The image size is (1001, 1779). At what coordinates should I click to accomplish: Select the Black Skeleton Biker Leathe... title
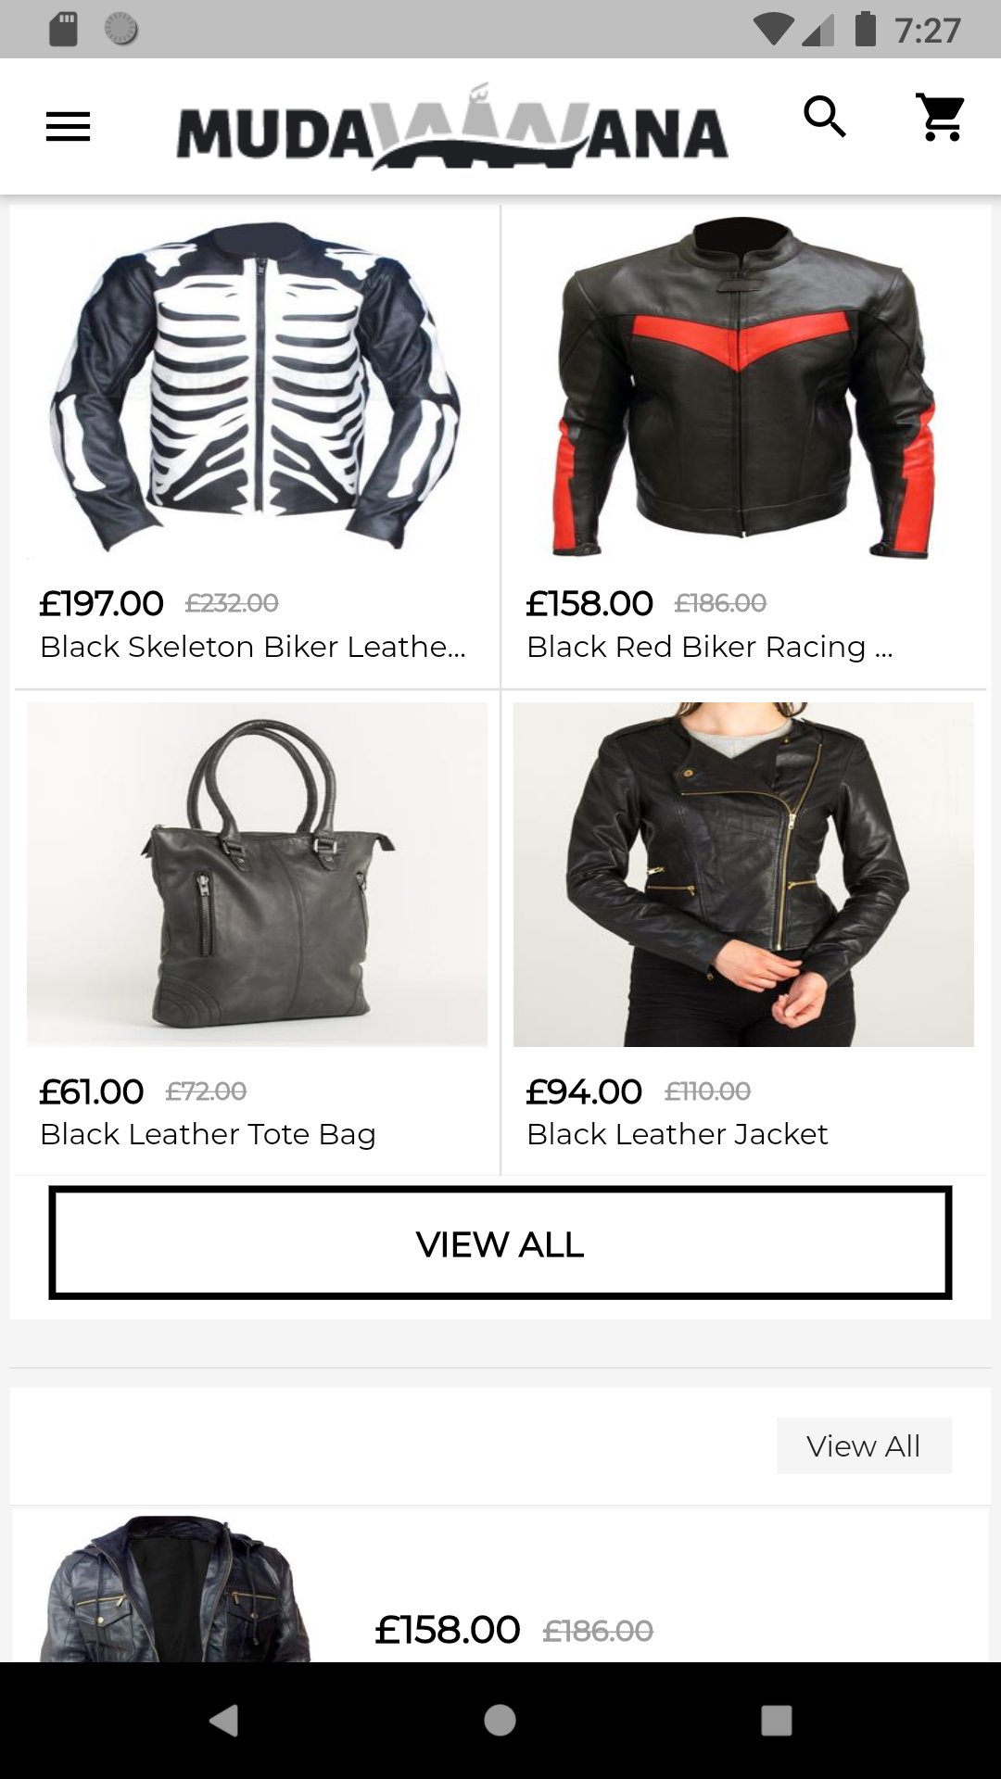pos(253,647)
